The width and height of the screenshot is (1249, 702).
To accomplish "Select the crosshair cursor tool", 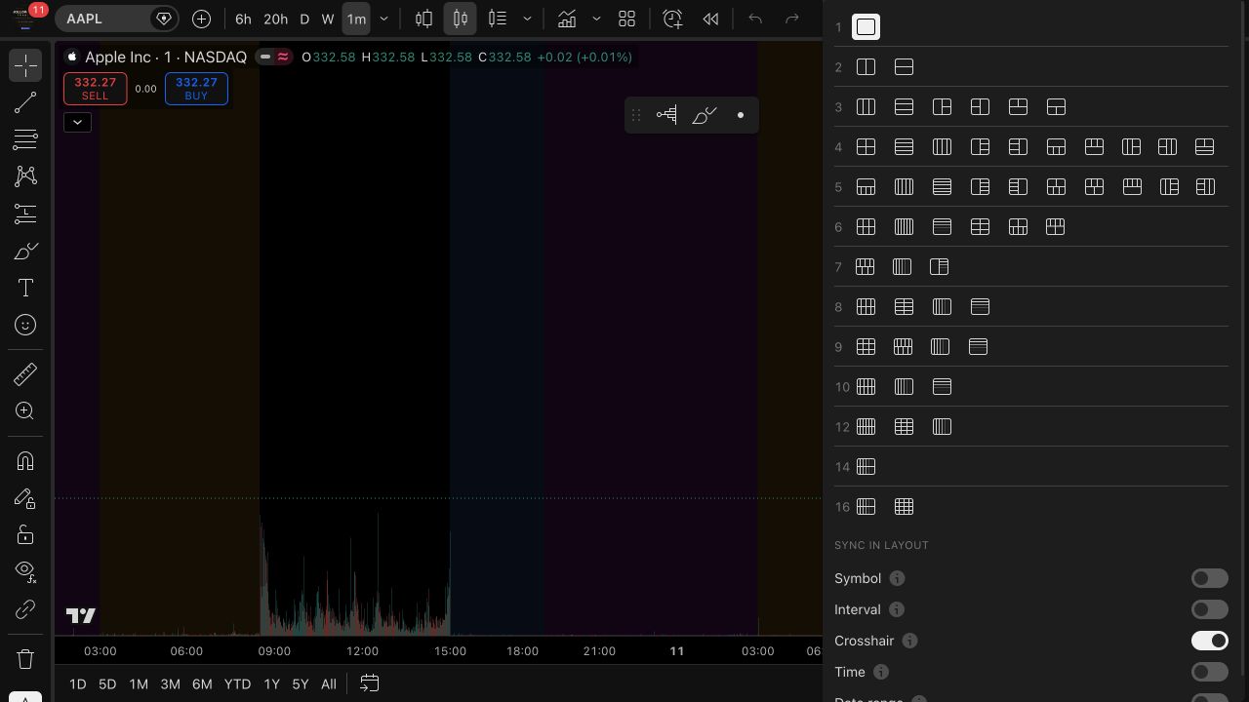I will pos(25,65).
